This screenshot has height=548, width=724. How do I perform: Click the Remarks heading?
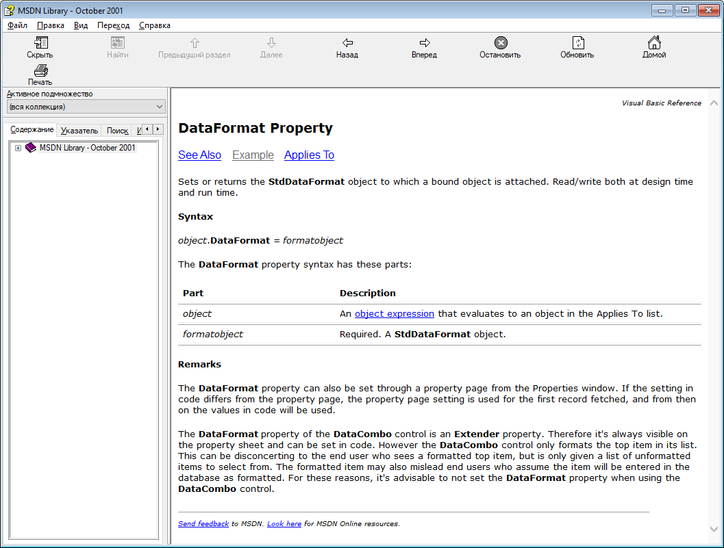tap(199, 365)
